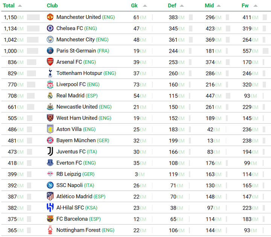Click the Al-Hilal SFC logo icon
Image resolution: width=271 pixels, height=237 pixels.
pyautogui.click(x=50, y=208)
